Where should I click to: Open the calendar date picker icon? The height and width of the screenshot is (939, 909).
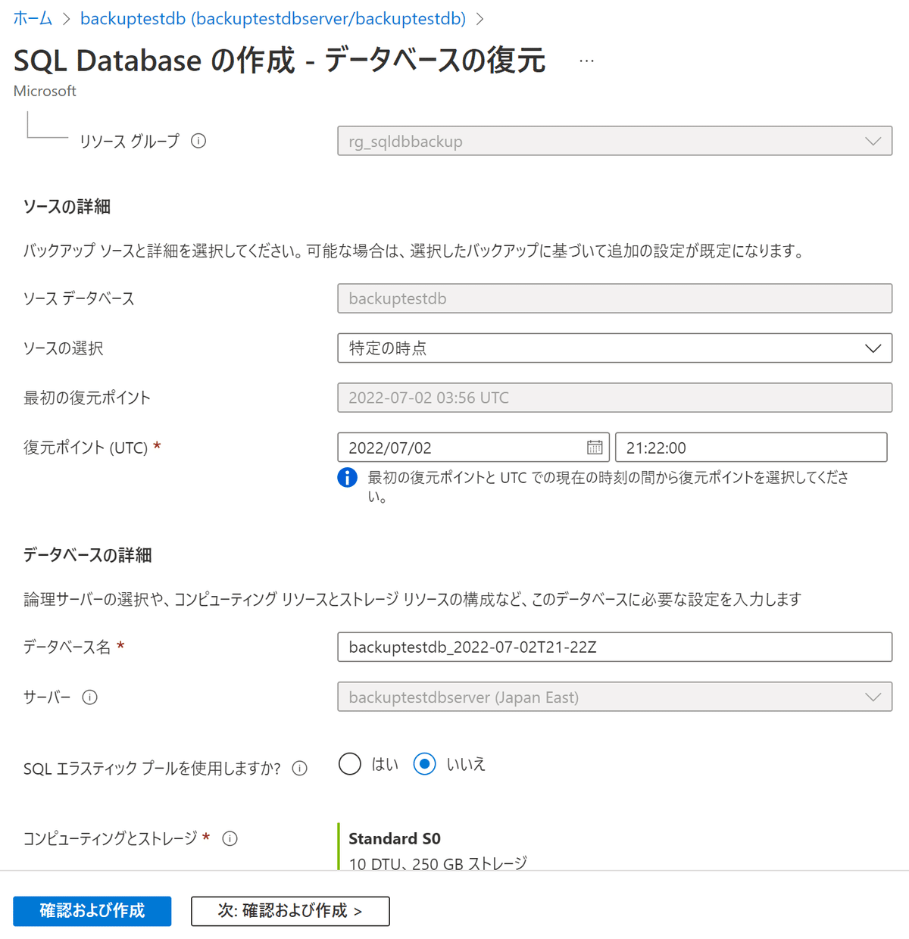[x=595, y=448]
